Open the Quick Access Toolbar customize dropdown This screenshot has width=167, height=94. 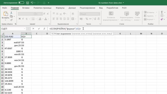(x=49, y=3)
